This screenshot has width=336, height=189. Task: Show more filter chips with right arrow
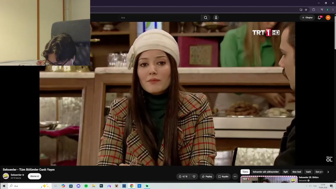(328, 172)
